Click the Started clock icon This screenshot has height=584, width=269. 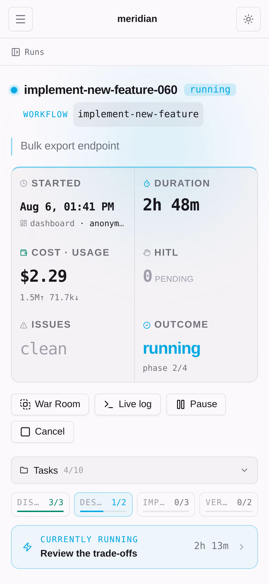[24, 183]
